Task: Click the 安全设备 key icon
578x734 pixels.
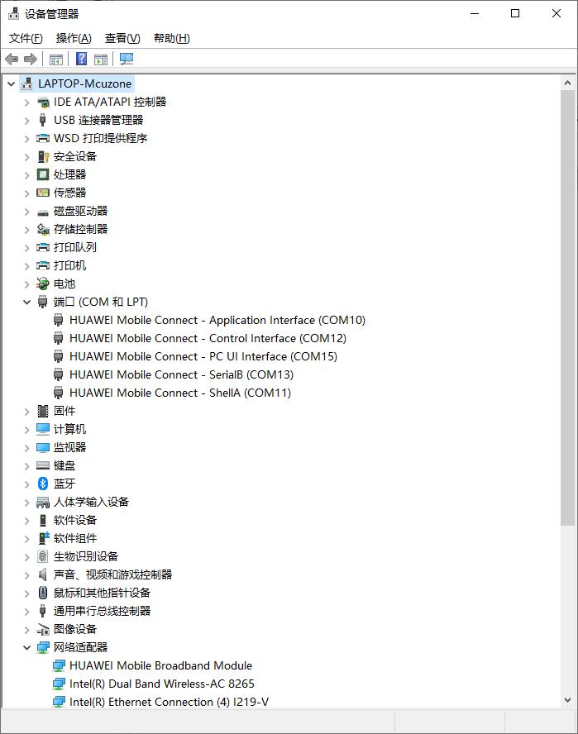Action: 43,156
